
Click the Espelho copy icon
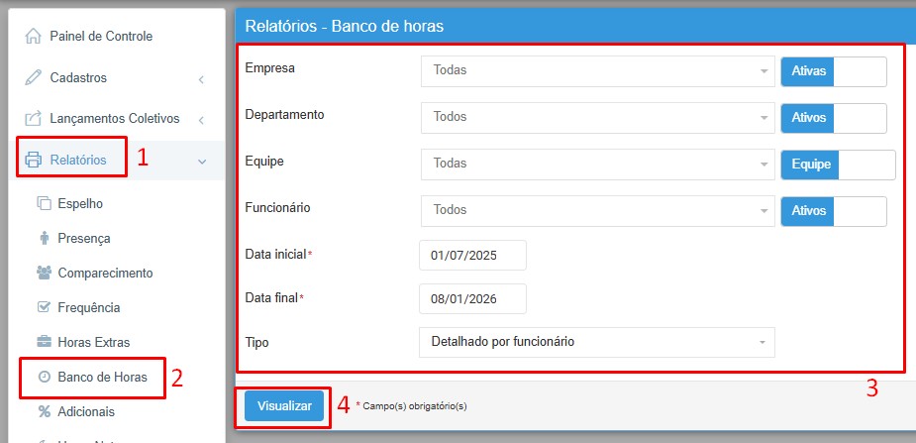coord(44,204)
